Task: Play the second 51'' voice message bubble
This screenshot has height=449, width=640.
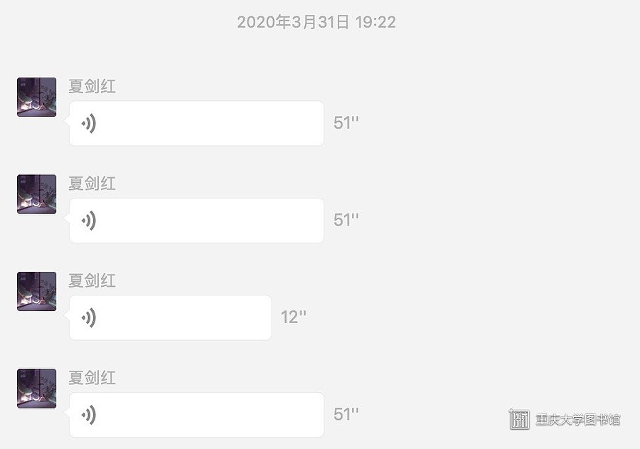Action: (196, 221)
